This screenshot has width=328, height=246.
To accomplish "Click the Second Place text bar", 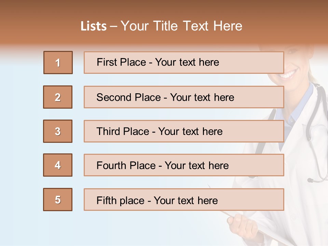I will point(184,97).
